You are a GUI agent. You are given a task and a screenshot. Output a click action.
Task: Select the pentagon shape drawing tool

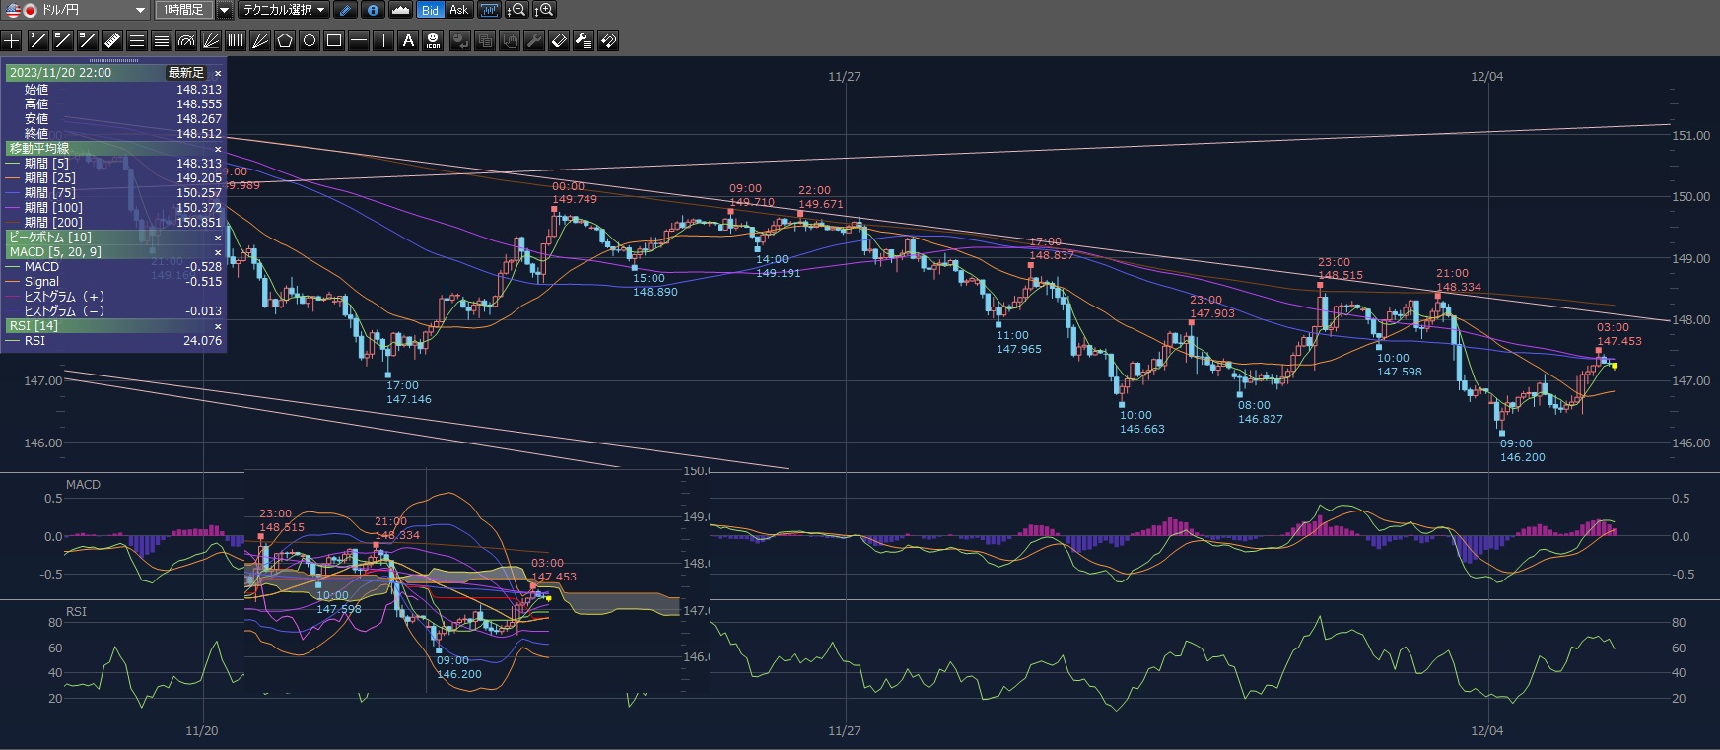pyautogui.click(x=285, y=40)
